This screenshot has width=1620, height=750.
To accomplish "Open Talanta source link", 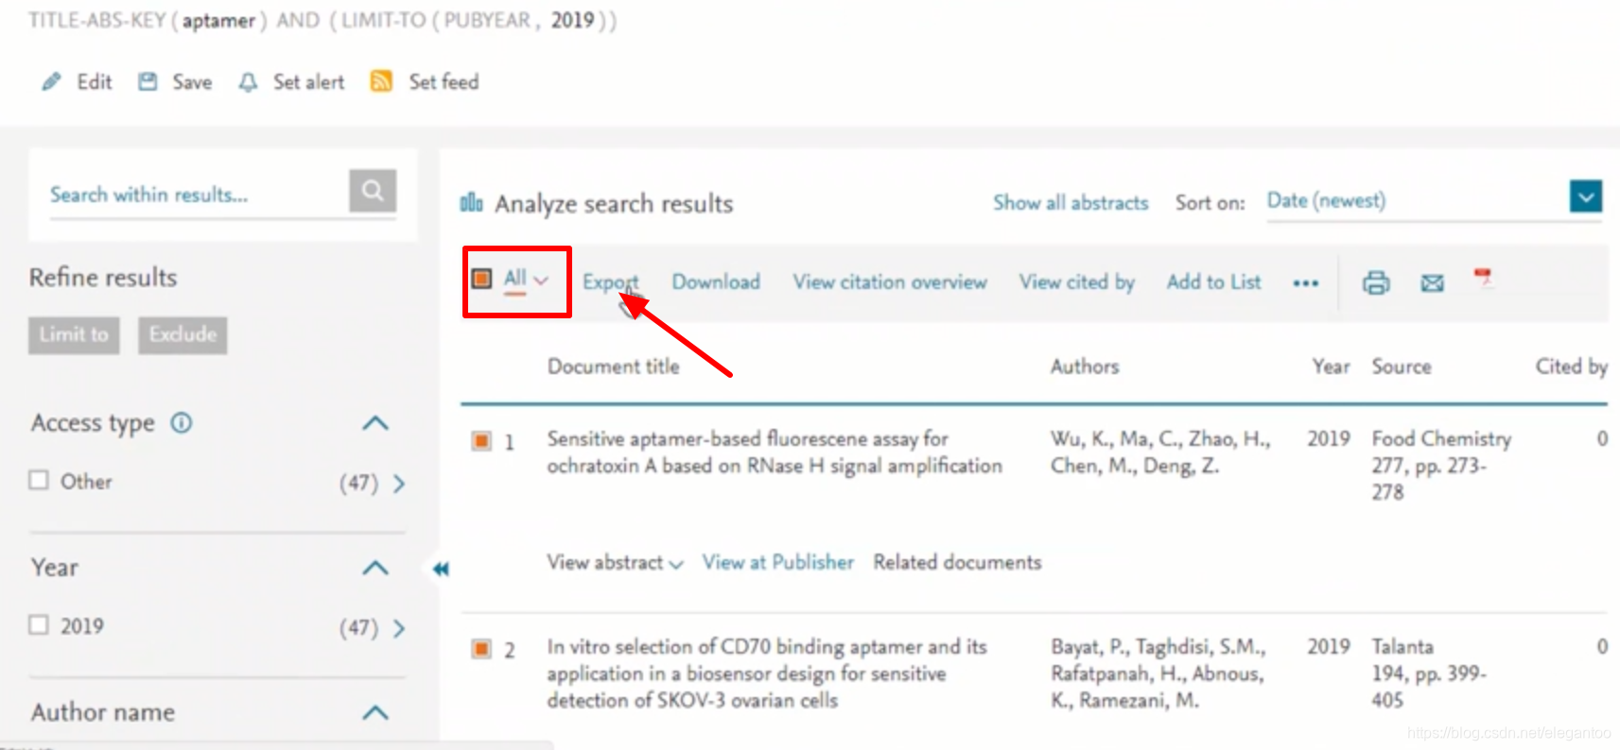I will pyautogui.click(x=1402, y=647).
